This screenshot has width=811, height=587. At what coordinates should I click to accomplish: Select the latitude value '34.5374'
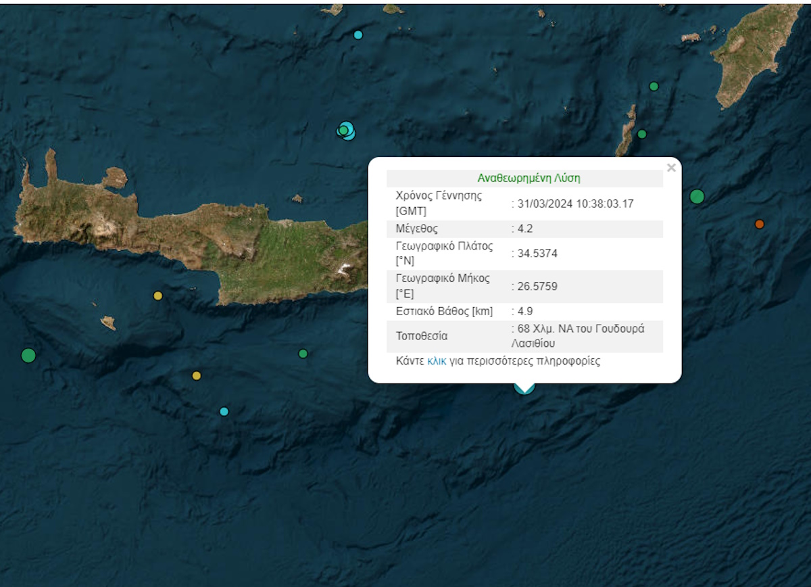(537, 253)
